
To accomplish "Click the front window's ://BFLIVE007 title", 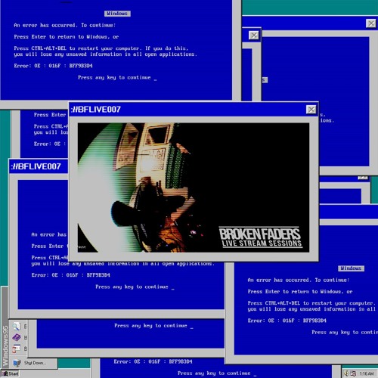I will [x=96, y=110].
